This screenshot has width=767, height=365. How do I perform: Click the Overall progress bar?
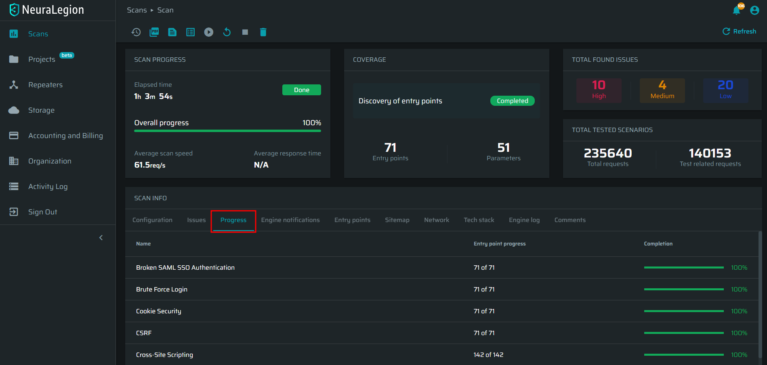click(228, 131)
